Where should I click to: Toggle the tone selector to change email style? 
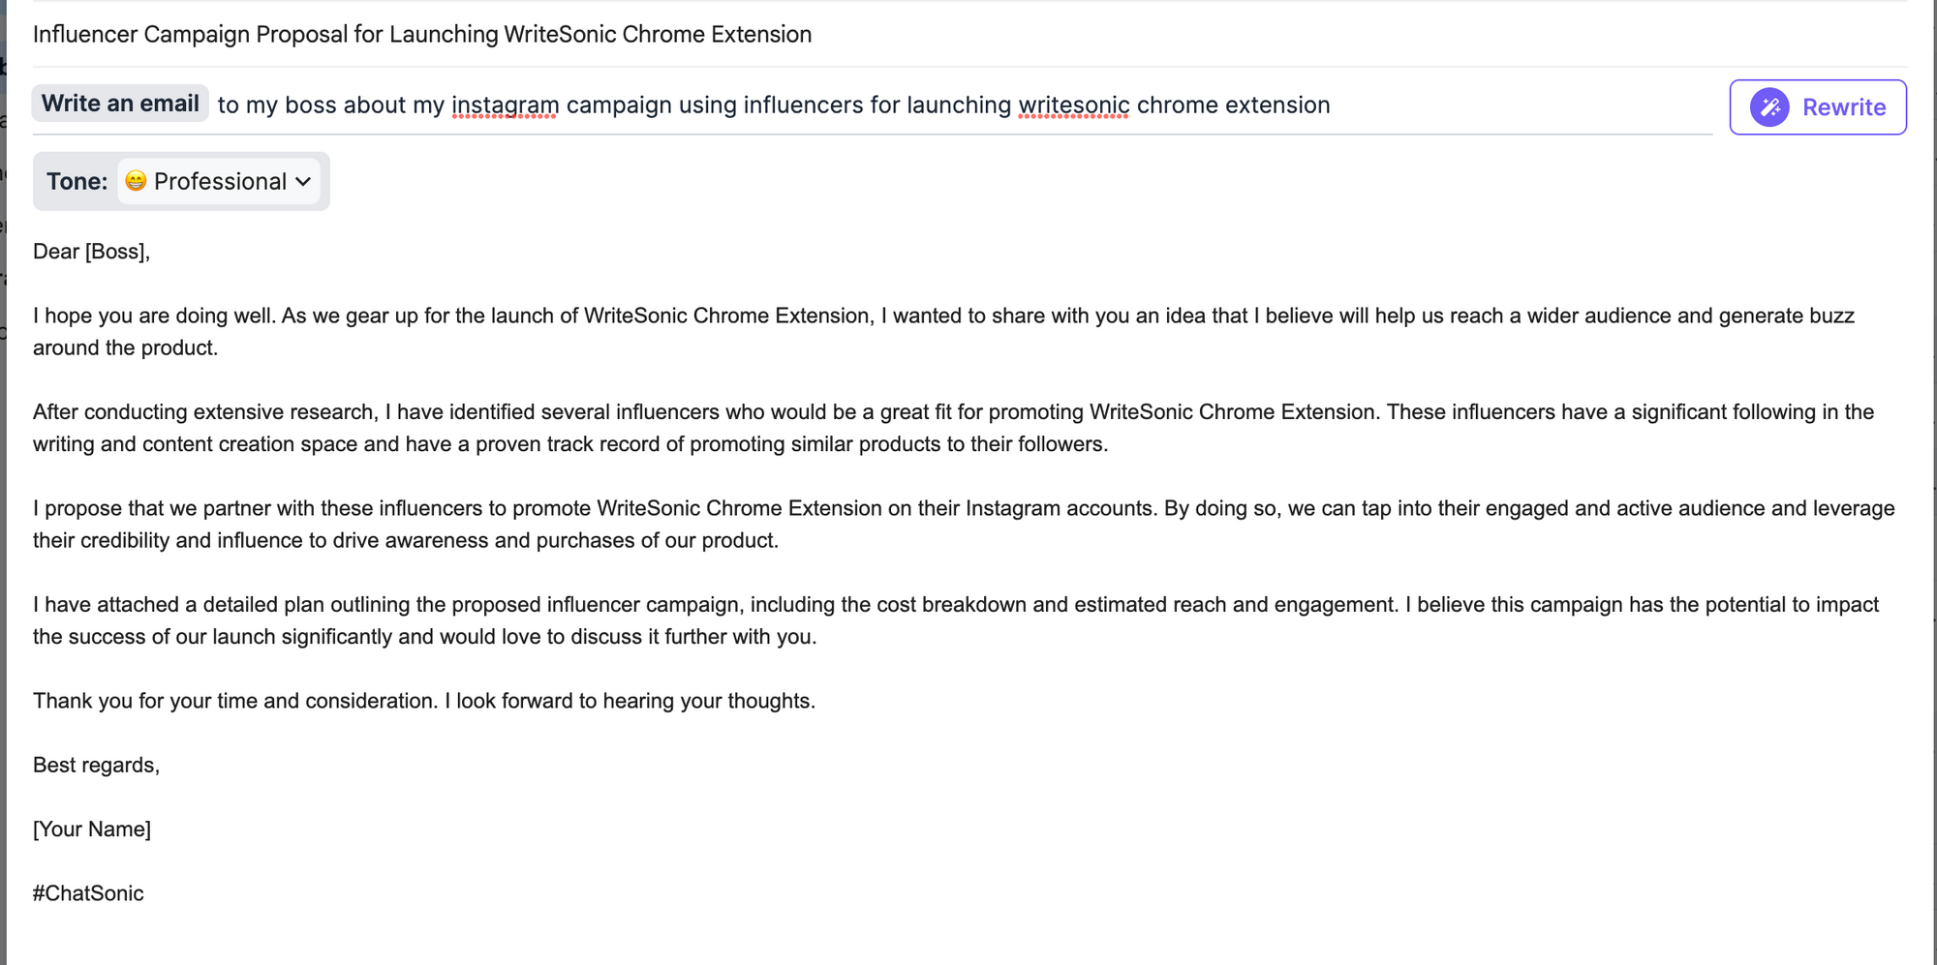[220, 181]
